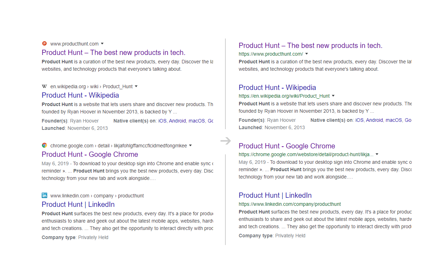Screen dimensions: 448x280
Task: Click the 'May 6, 2019' date in the right panel
Action: pos(252,162)
